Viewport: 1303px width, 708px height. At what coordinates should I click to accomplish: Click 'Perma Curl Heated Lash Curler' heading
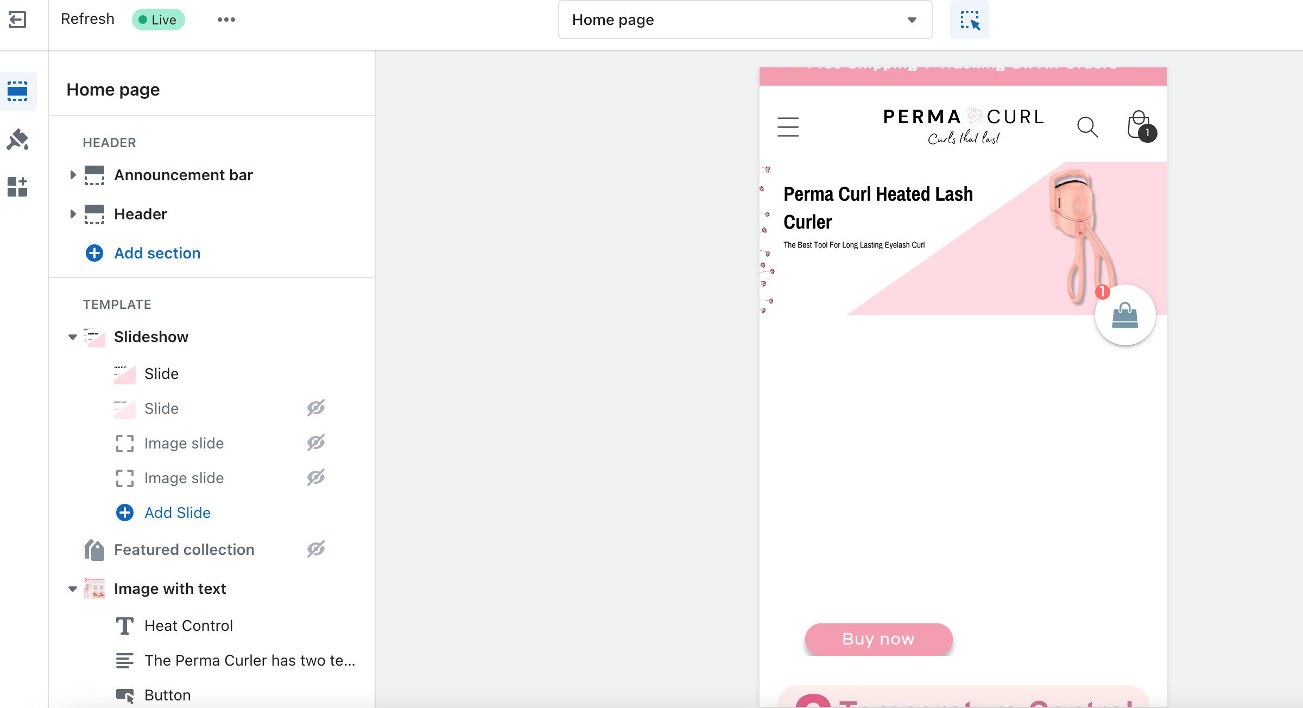[x=878, y=208]
